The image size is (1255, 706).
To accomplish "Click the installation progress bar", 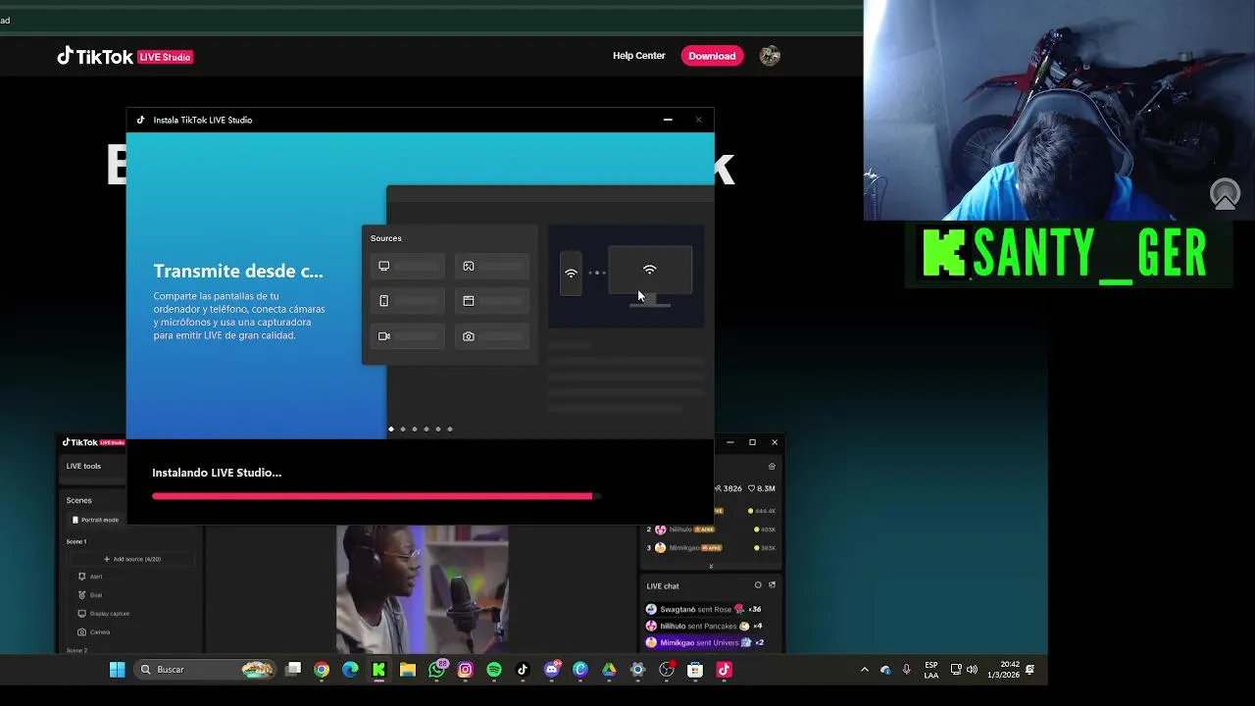I will (x=376, y=496).
